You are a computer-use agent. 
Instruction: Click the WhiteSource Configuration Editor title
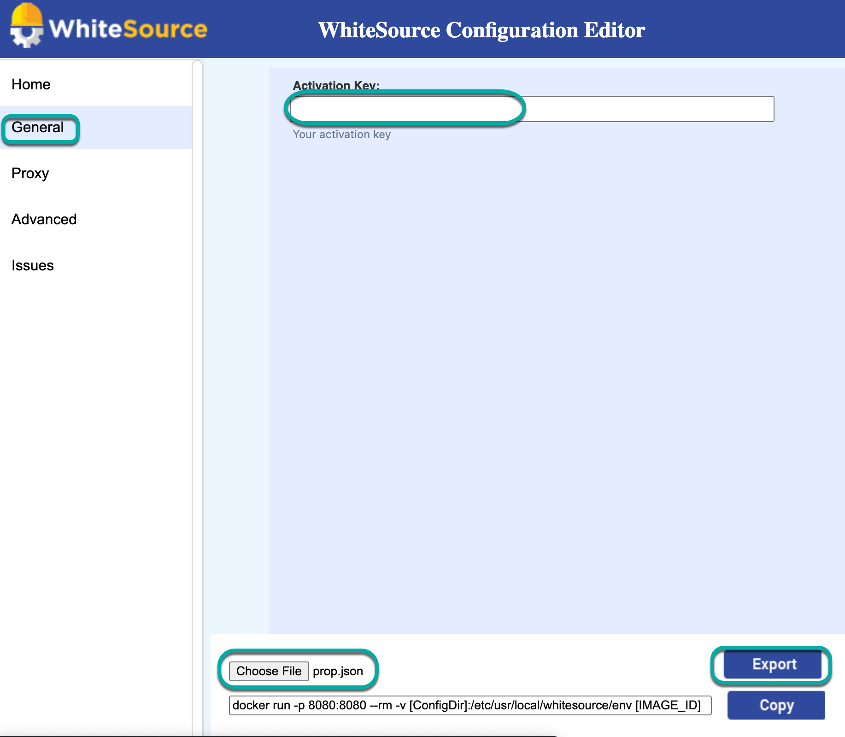coord(481,30)
